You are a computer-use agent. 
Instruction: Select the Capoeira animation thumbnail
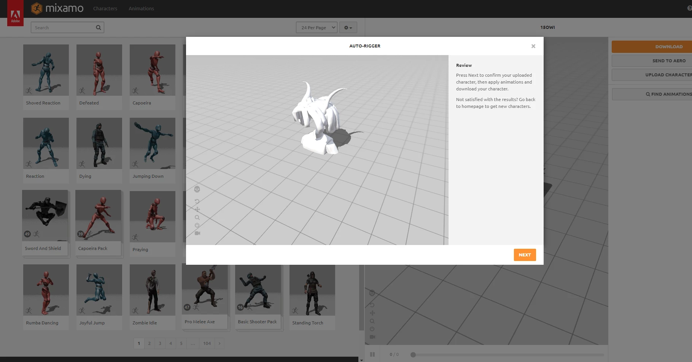[x=153, y=70]
